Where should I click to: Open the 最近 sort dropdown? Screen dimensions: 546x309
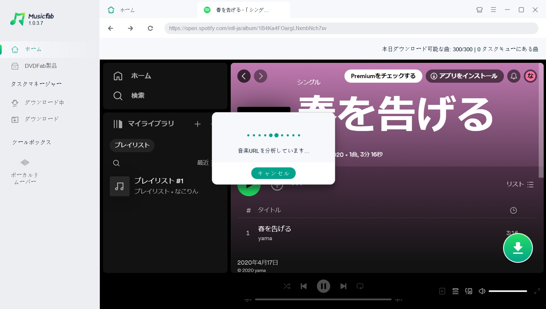click(x=204, y=163)
